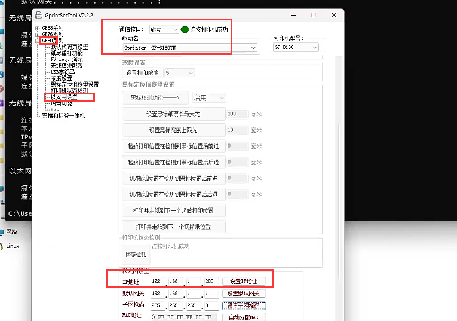
Task: Select GP76系列 in the tree
Action: [x=53, y=35]
